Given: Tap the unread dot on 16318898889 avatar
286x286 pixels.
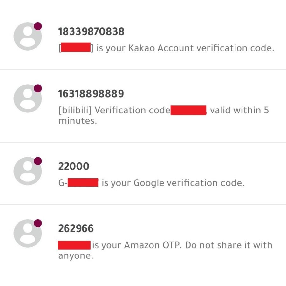Looking at the screenshot, I should (x=38, y=88).
